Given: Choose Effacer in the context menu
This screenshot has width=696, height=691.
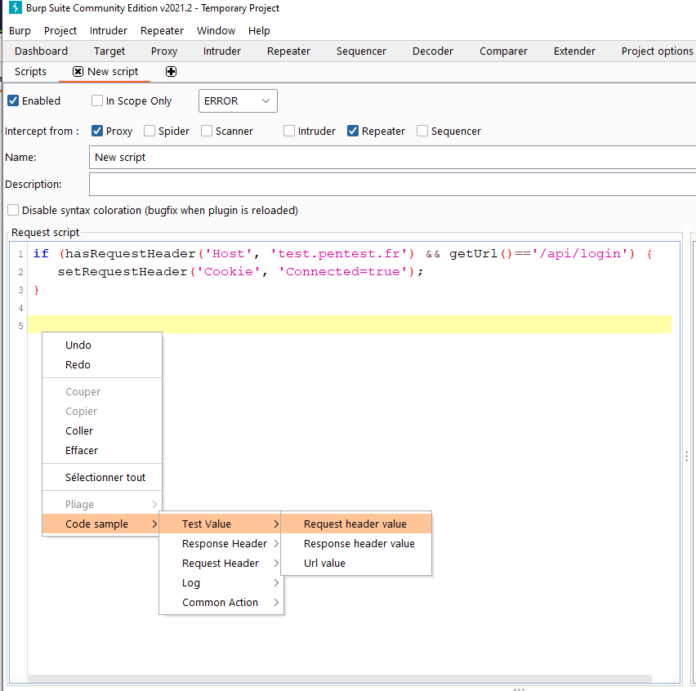Looking at the screenshot, I should coord(102,450).
